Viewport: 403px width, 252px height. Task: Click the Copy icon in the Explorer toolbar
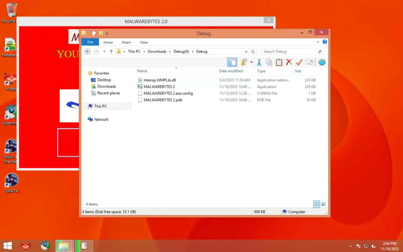coord(269,62)
